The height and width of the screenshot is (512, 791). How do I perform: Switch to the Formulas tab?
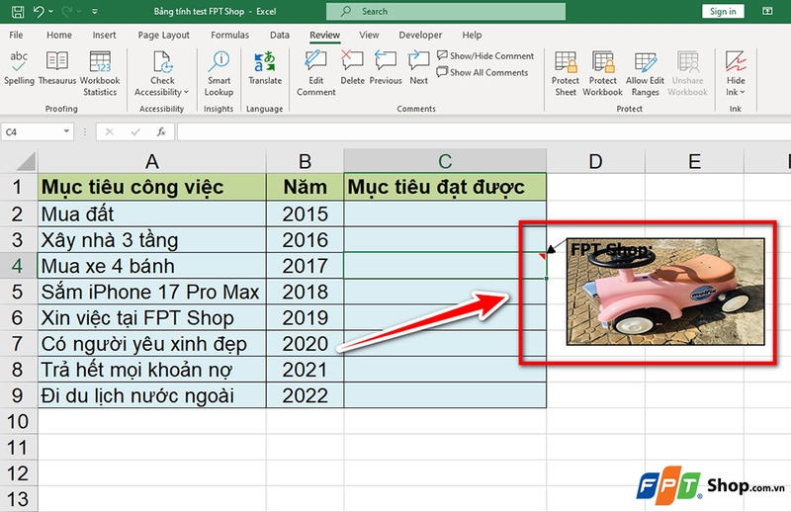tap(229, 35)
